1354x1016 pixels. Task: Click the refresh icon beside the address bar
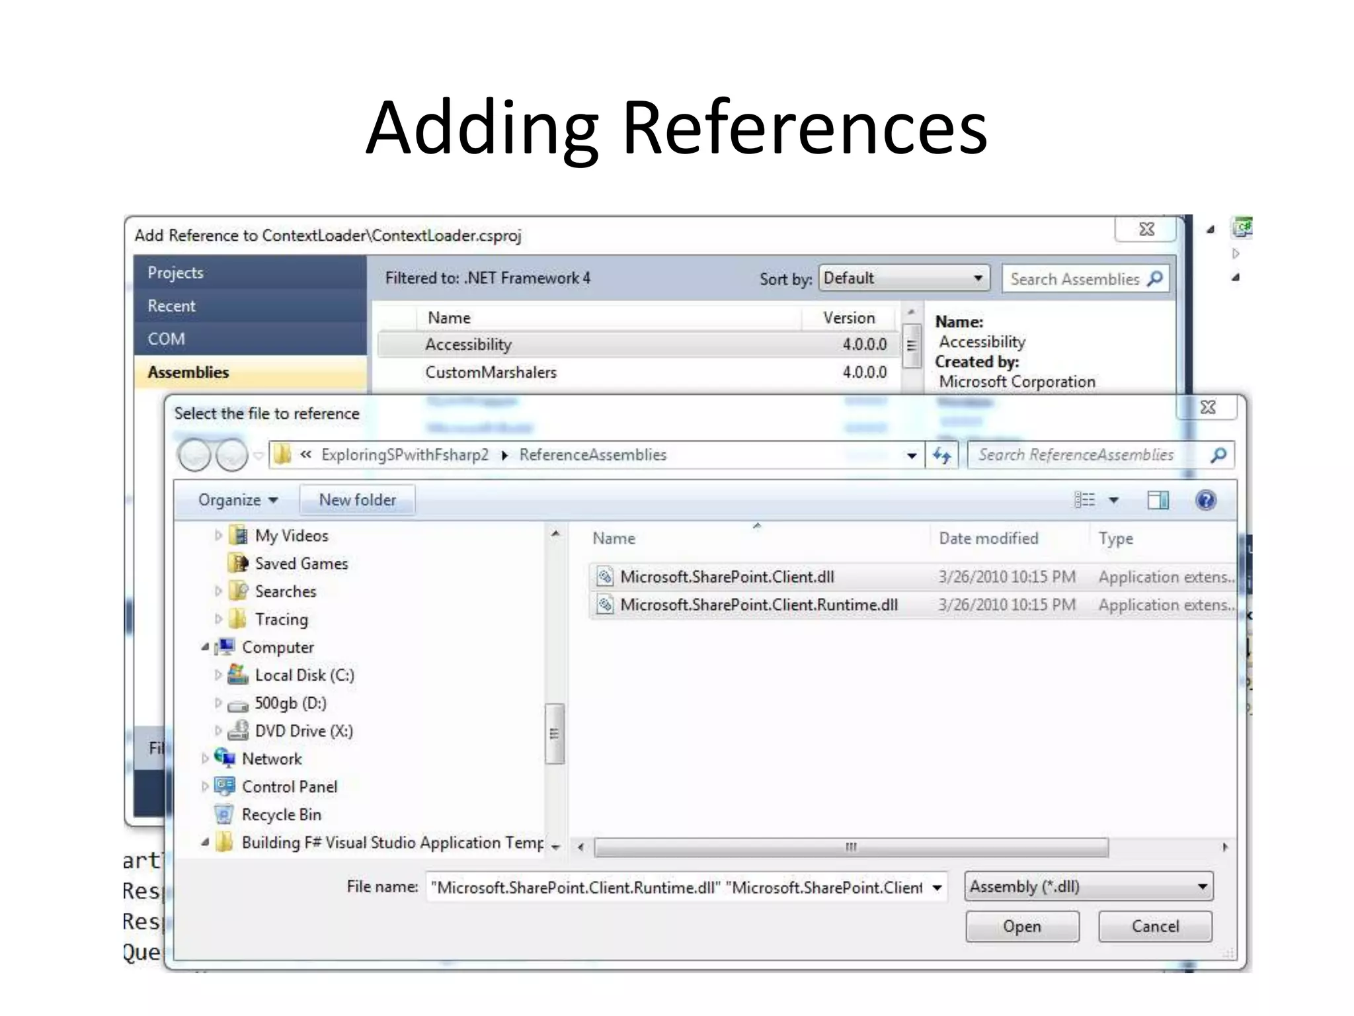[941, 455]
